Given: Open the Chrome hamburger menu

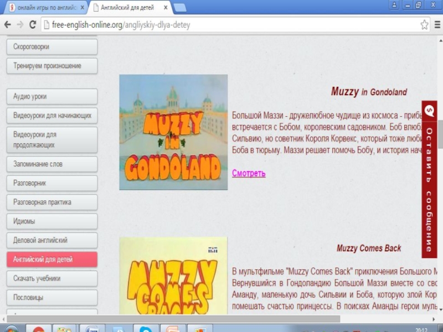Looking at the screenshot, I should [x=437, y=25].
